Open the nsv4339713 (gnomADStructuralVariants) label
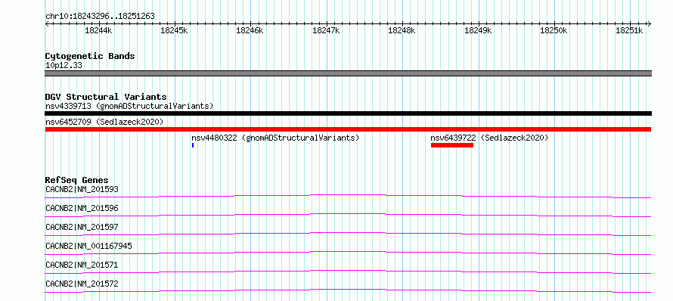 [129, 106]
